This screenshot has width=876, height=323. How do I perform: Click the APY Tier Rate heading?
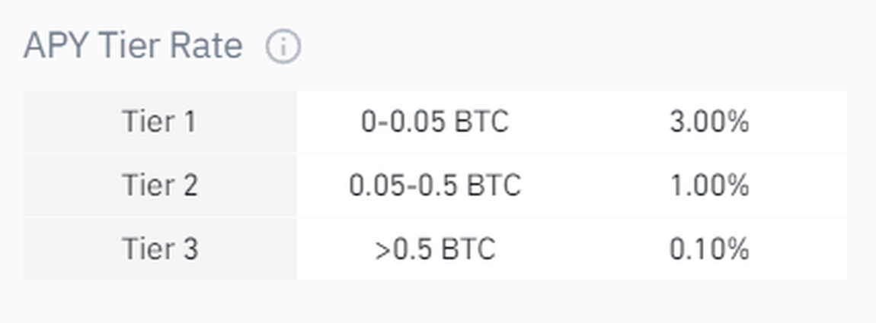(133, 47)
